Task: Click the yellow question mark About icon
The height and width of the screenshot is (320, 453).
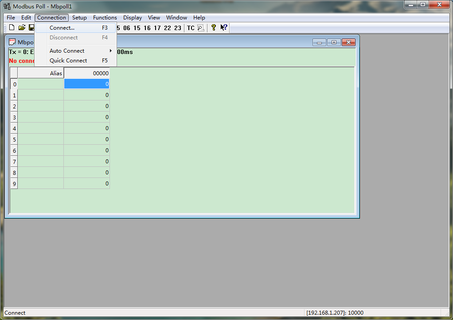Action: coord(213,28)
